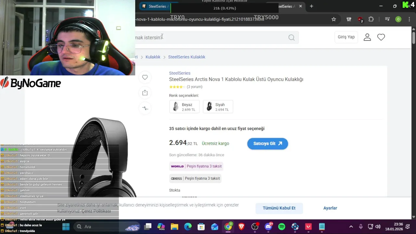Viewport: 416px width, 234px height.
Task: Switch to first SteelSeries browser tab
Action: tap(156, 6)
